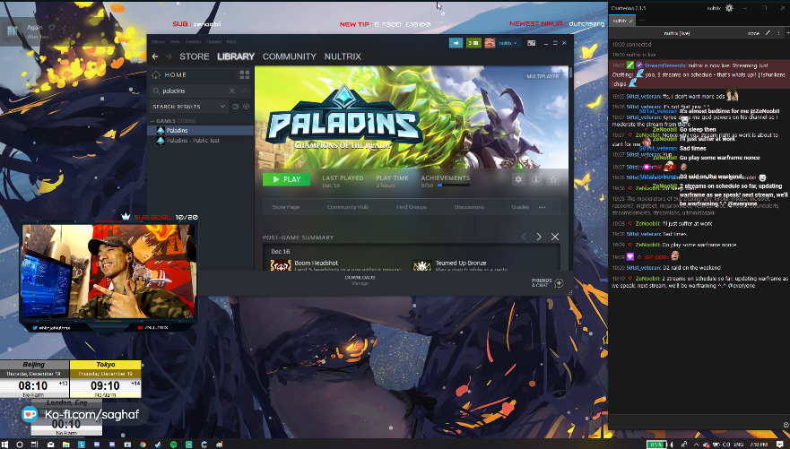
Task: Open File Explorer from taskbar
Action: (x=66, y=445)
